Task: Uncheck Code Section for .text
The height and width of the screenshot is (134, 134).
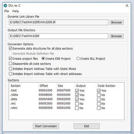Action: 99,91
